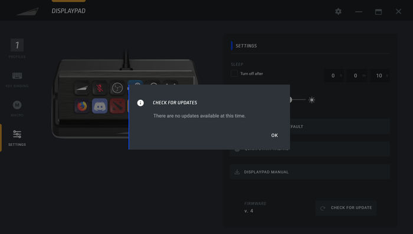Open the Settings sidebar section
This screenshot has height=234, width=413.
(17, 138)
